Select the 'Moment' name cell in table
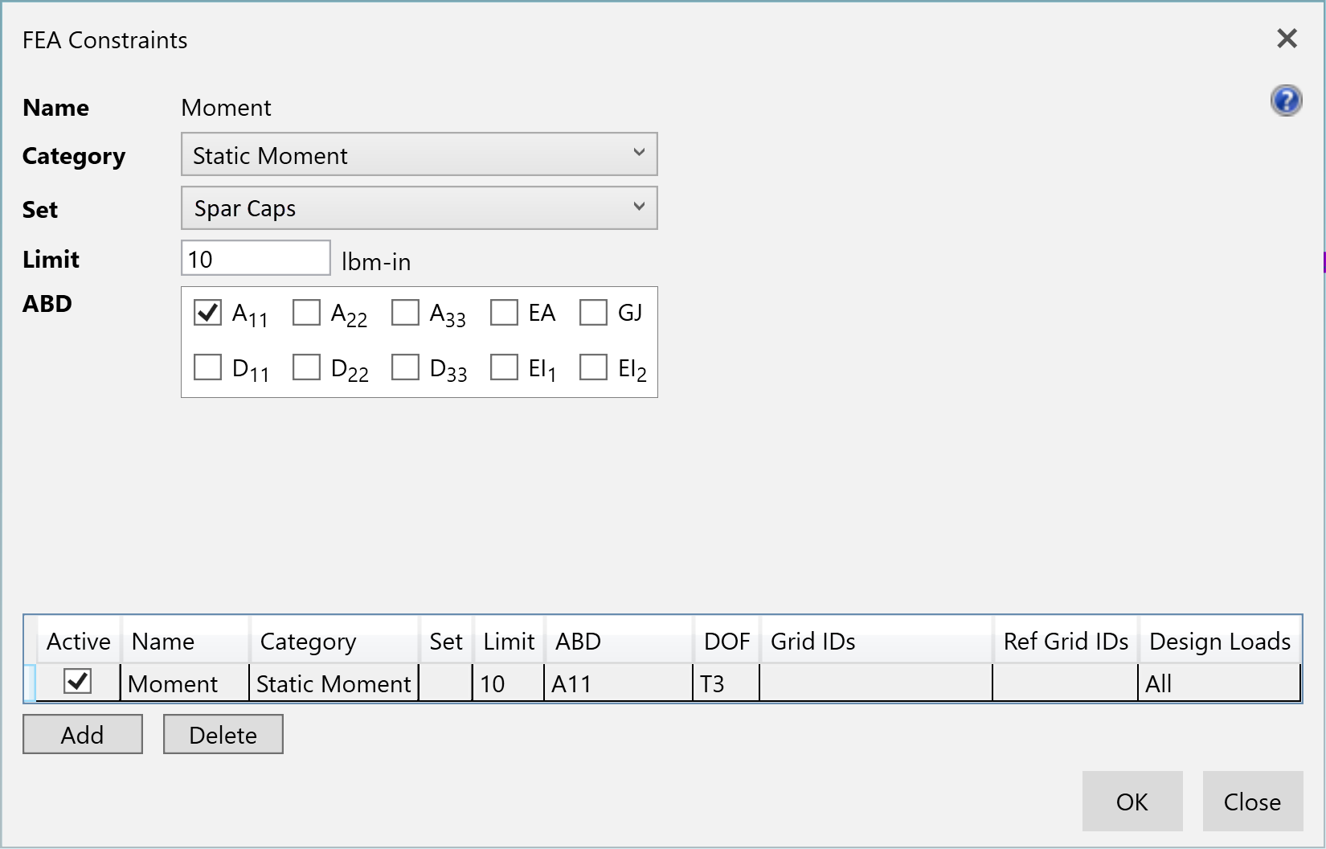 pyautogui.click(x=185, y=683)
